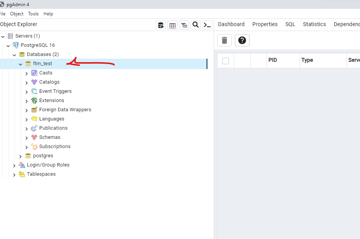Switch to the Dashboard tab

coord(231,24)
